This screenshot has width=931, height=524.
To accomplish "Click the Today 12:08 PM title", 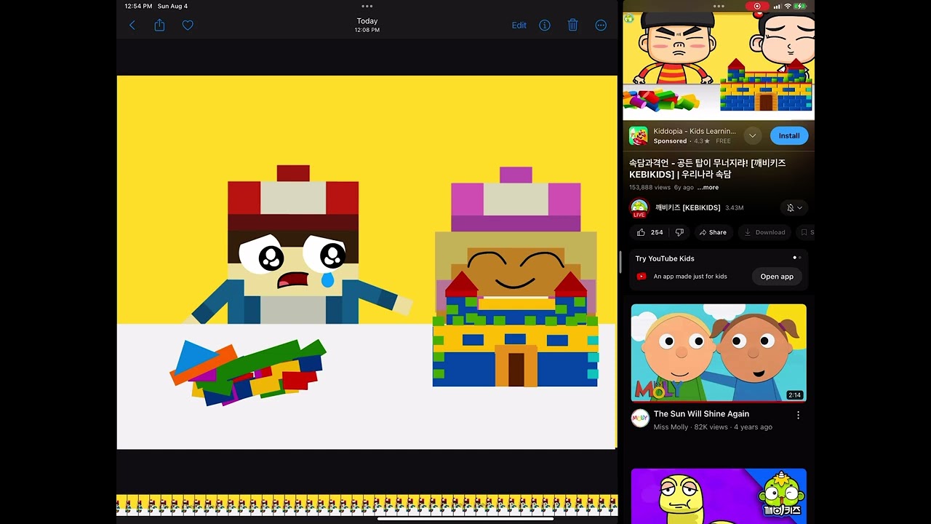I will pyautogui.click(x=367, y=25).
